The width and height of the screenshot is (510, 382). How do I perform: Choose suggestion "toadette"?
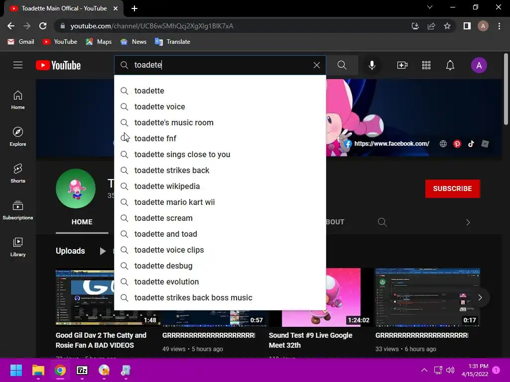point(220,91)
